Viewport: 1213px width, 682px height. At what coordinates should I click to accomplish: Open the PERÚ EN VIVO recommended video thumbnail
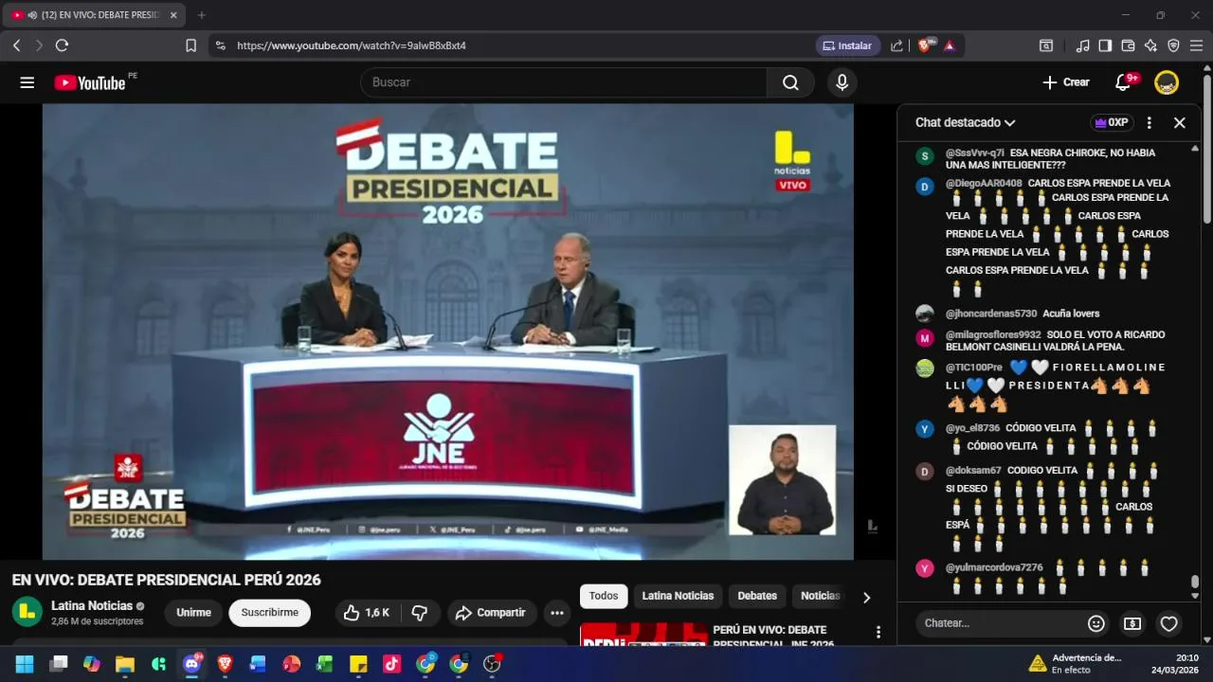[x=643, y=634]
